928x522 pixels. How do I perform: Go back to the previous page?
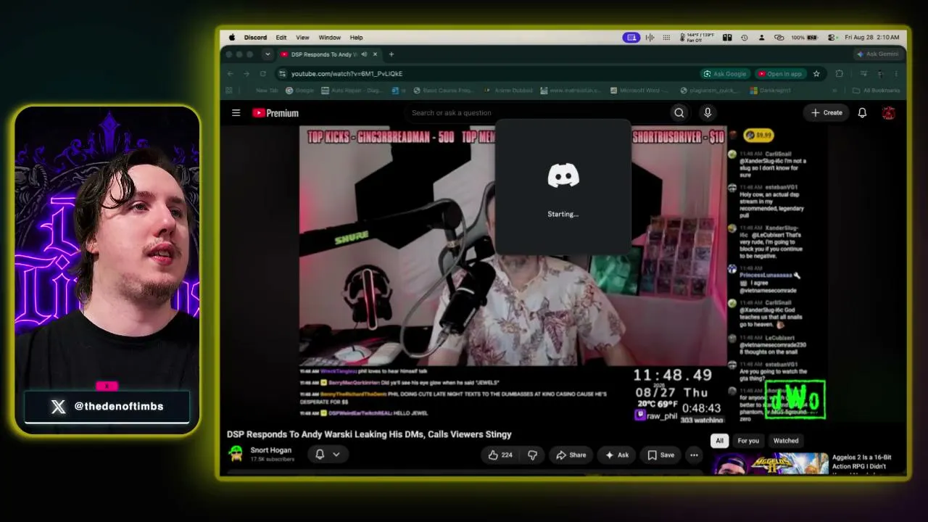tap(231, 73)
